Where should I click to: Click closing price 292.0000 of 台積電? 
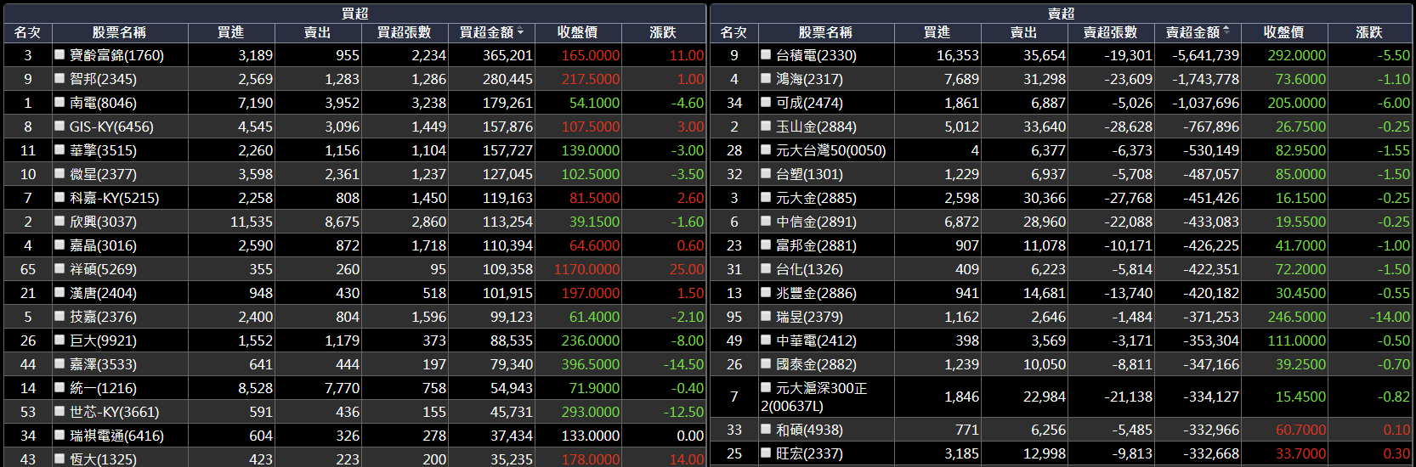point(1296,55)
